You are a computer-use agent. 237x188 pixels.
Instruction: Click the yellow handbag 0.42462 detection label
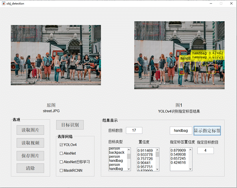click(x=208, y=53)
